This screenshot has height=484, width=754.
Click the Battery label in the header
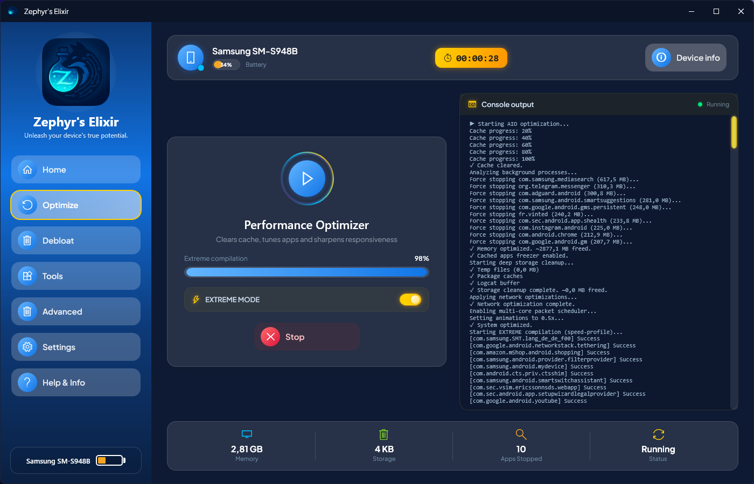pyautogui.click(x=256, y=65)
